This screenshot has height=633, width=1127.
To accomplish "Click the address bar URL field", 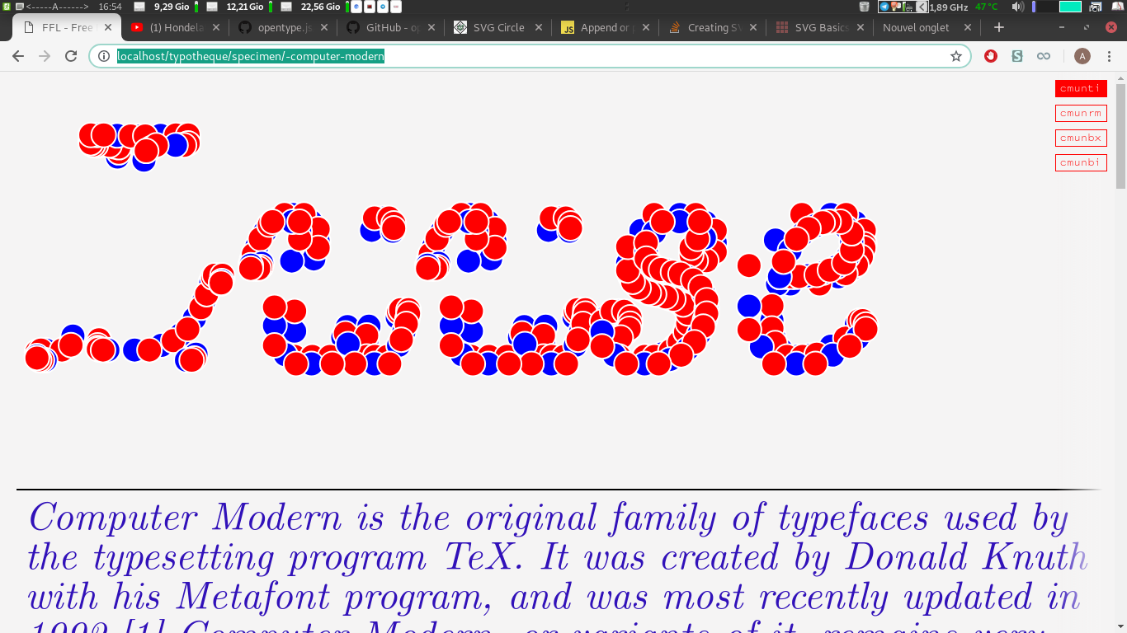I will click(528, 56).
